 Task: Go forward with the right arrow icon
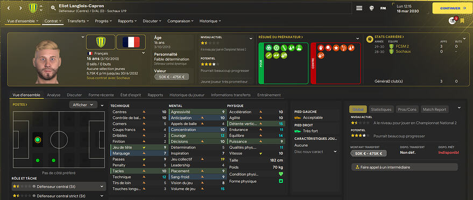tap(20, 8)
